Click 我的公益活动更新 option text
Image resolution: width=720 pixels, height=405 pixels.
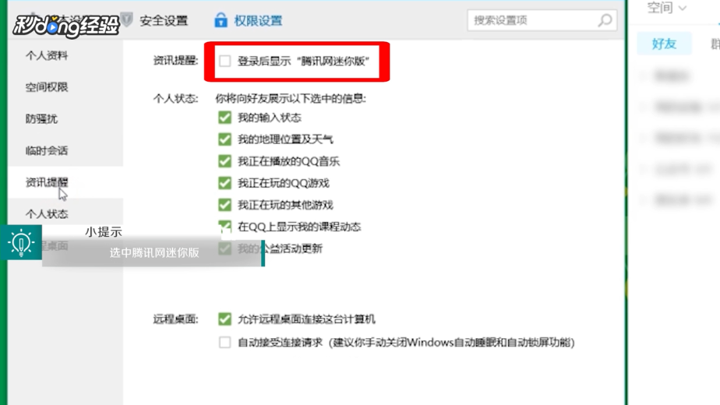(x=280, y=248)
